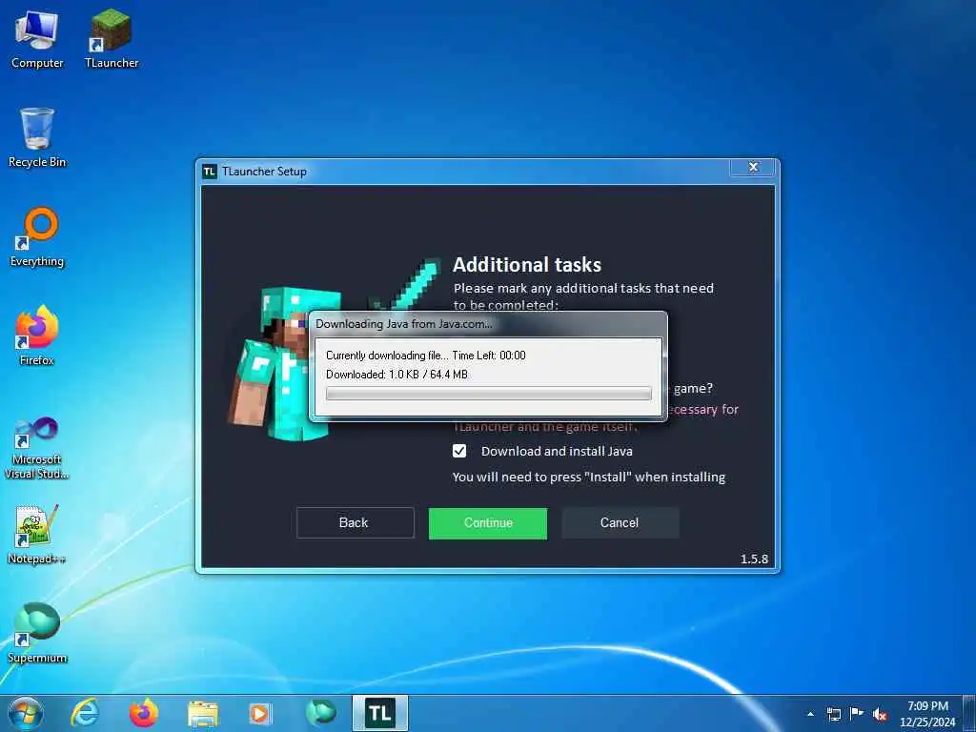Open the network tray icon
This screenshot has height=732, width=976.
tap(833, 714)
